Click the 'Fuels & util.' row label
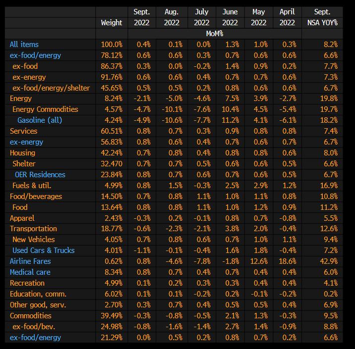355x349 pixels. tap(32, 186)
